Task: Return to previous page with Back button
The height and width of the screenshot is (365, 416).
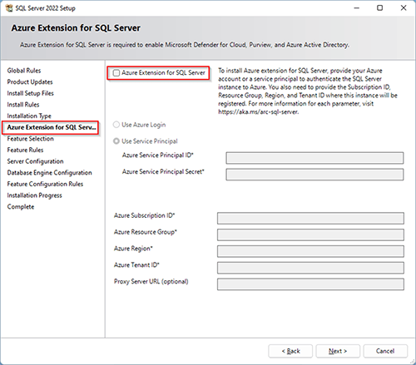Action: point(290,351)
